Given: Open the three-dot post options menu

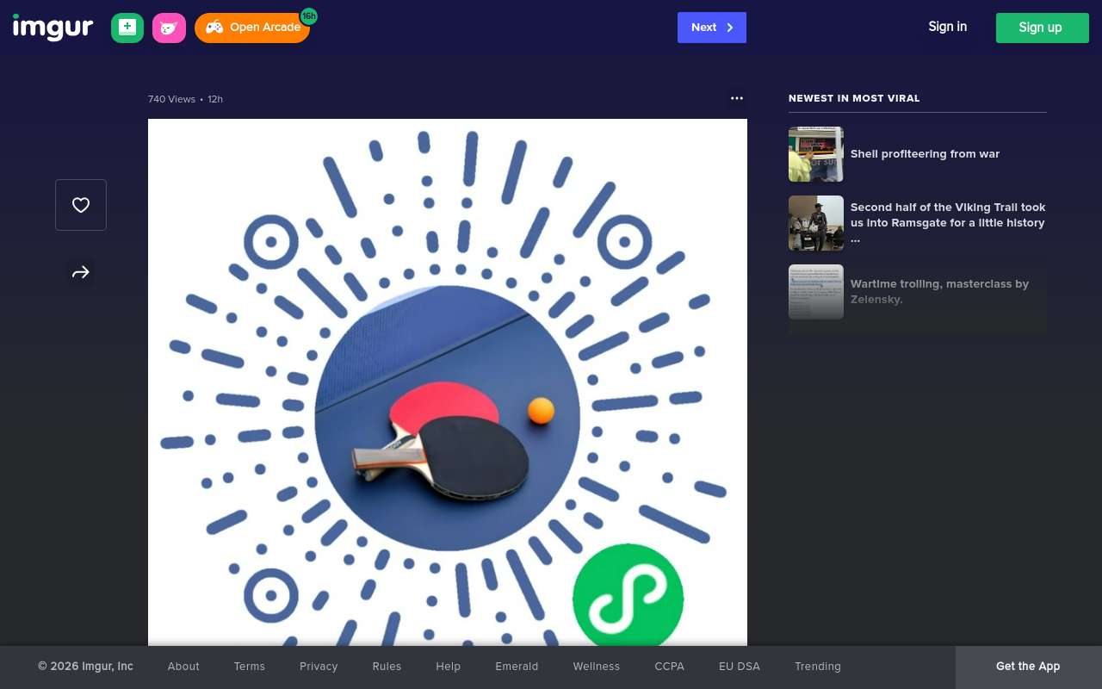Looking at the screenshot, I should [x=737, y=98].
